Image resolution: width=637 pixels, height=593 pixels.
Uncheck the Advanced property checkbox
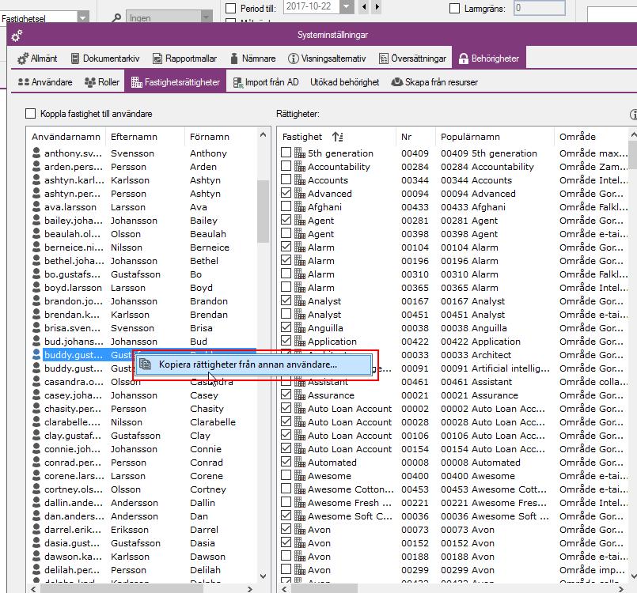[286, 192]
